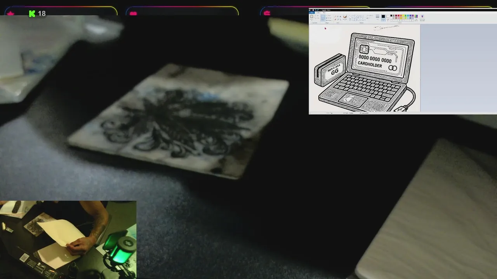Open the Edit colors rainbow button
Image resolution: width=497 pixels, height=279 pixels.
[x=416, y=17]
